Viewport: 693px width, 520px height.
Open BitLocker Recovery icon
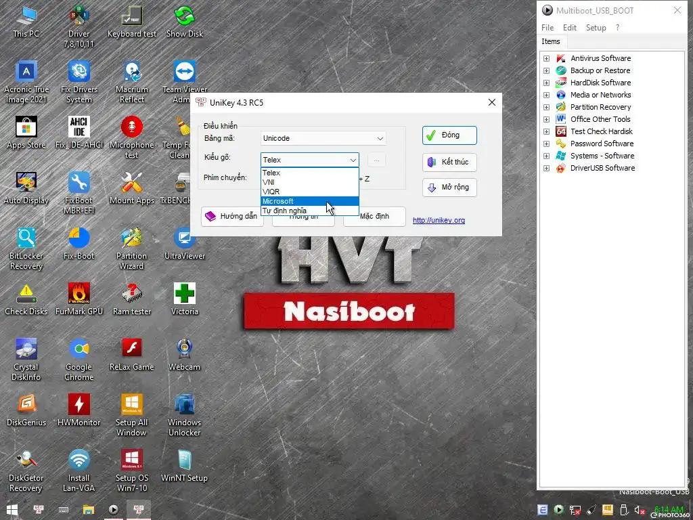pyautogui.click(x=26, y=249)
